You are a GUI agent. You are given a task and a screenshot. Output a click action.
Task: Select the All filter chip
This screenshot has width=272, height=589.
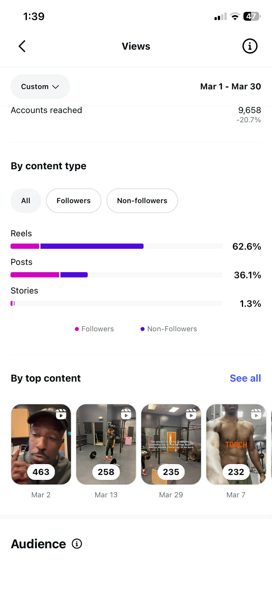pos(26,200)
